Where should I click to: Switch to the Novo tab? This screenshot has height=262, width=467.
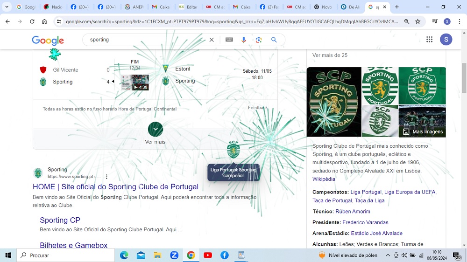pos(324,7)
